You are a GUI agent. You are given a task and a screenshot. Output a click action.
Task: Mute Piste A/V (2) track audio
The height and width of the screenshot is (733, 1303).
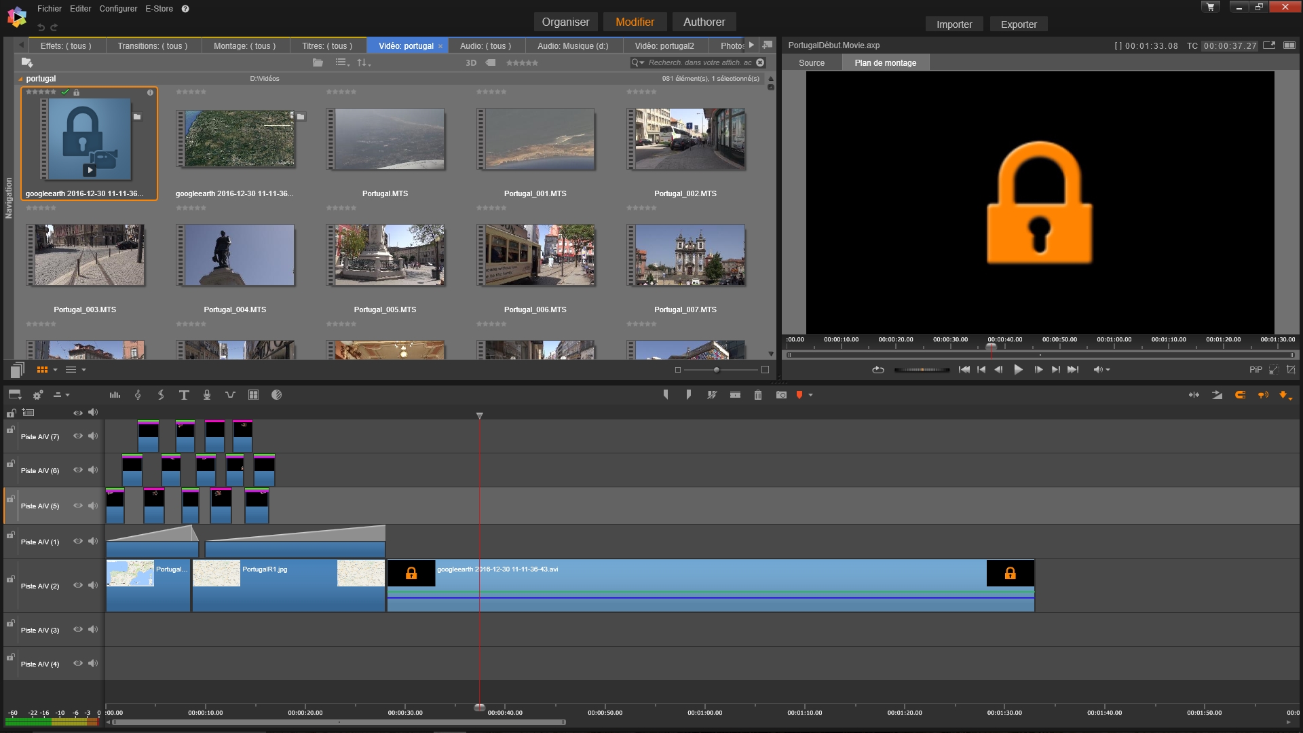click(93, 585)
